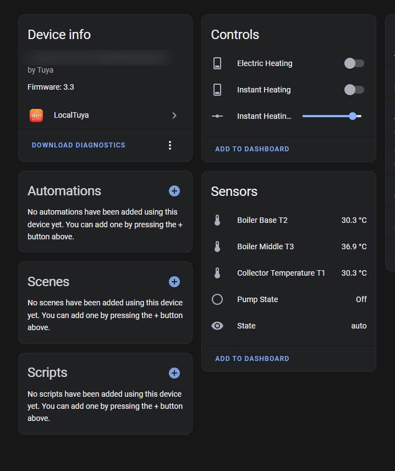This screenshot has width=395, height=471.
Task: Toggle the Electric Heating switch
Action: coord(354,63)
